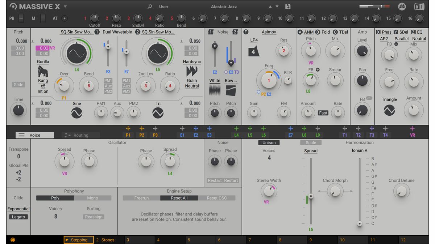Select the Unison tab
Image resolution: width=435 pixels, height=244 pixels.
[269, 143]
